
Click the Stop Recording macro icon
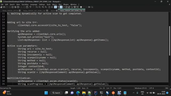click(x=84, y=7)
